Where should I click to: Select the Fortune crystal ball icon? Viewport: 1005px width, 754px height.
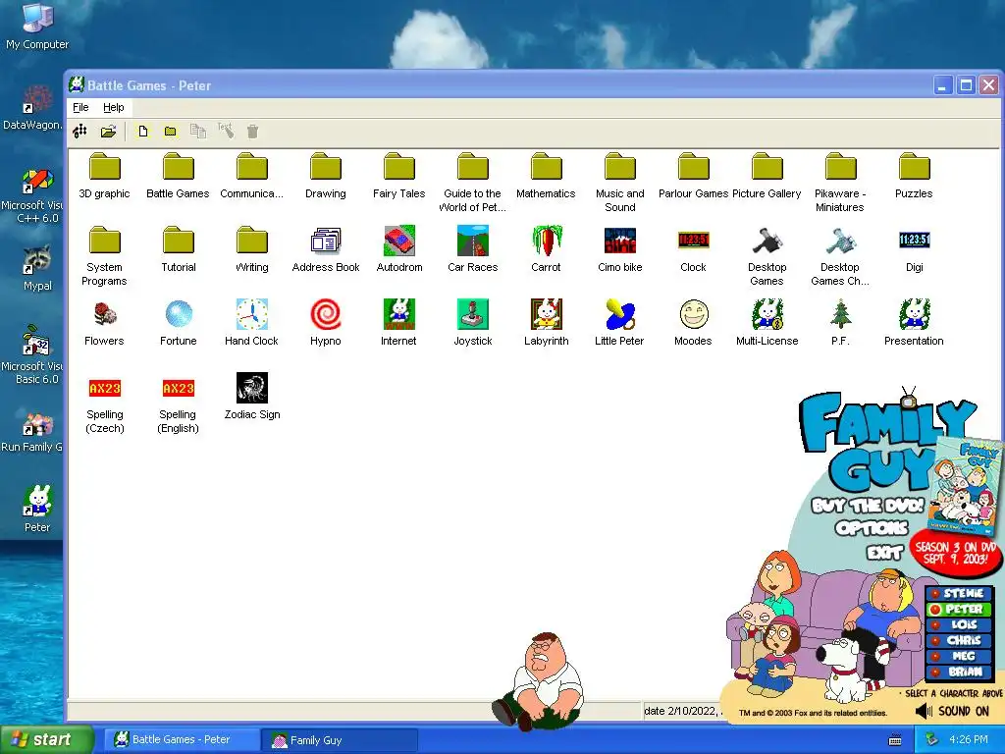pyautogui.click(x=179, y=314)
